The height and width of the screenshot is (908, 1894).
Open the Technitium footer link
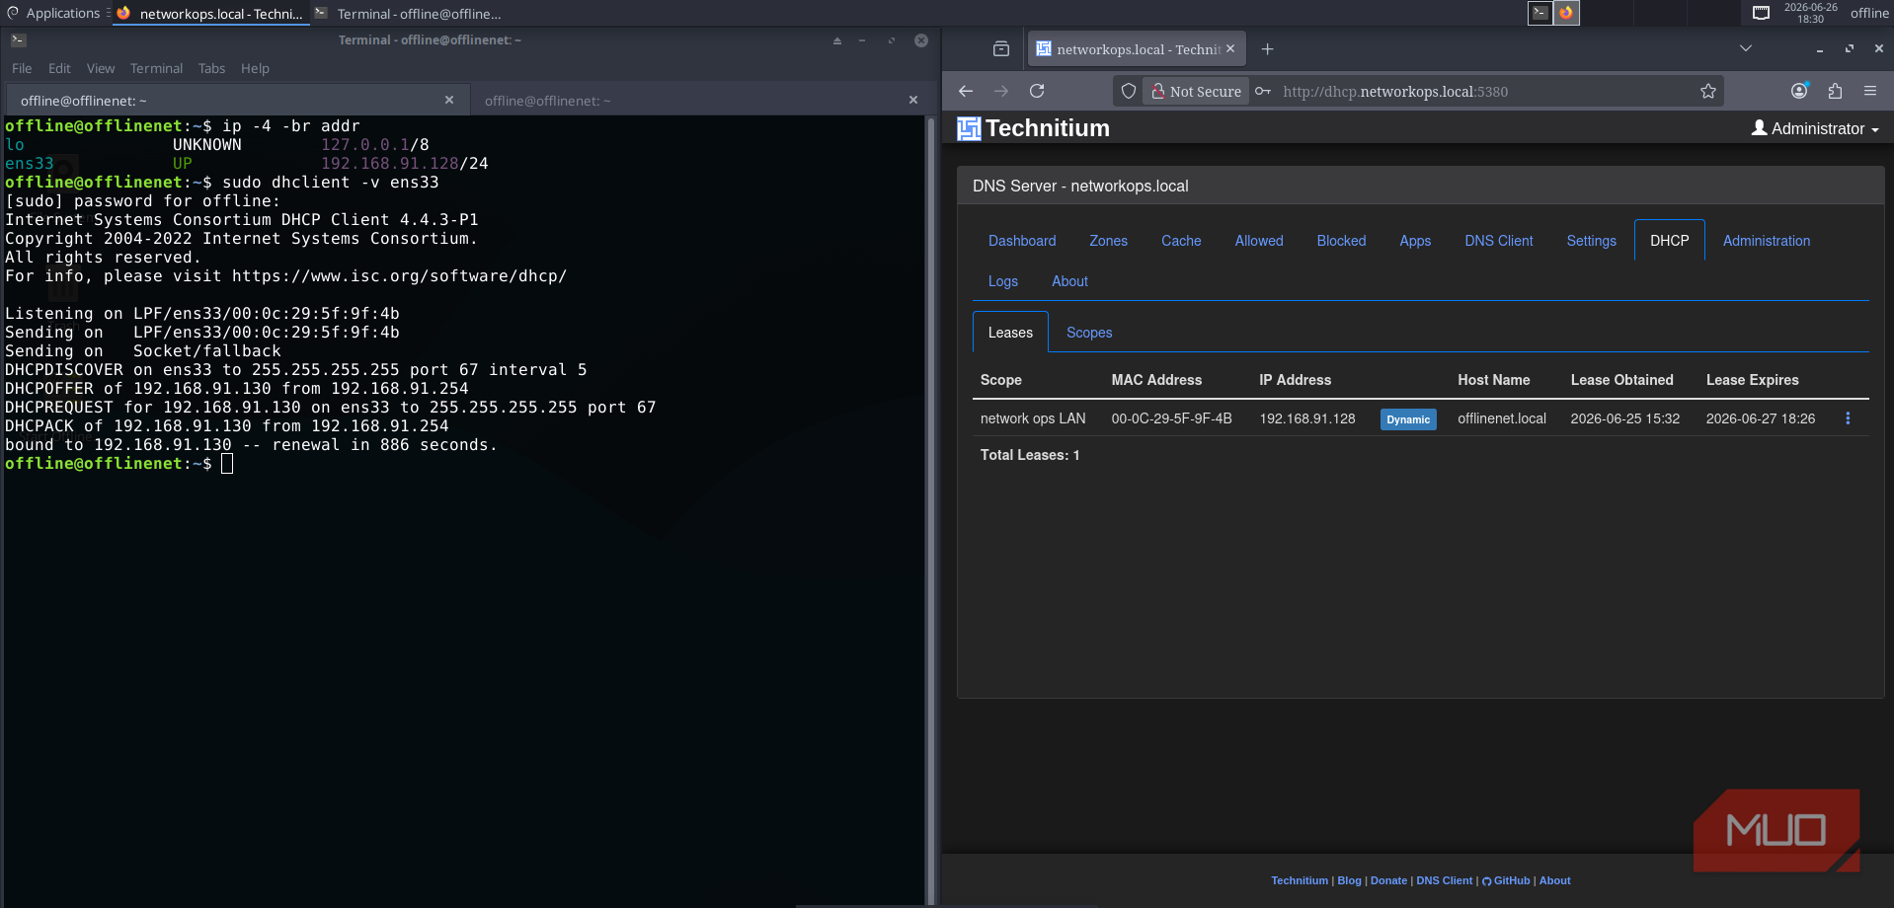1300,880
